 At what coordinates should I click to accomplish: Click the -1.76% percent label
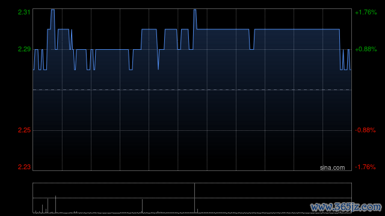click(x=365, y=167)
